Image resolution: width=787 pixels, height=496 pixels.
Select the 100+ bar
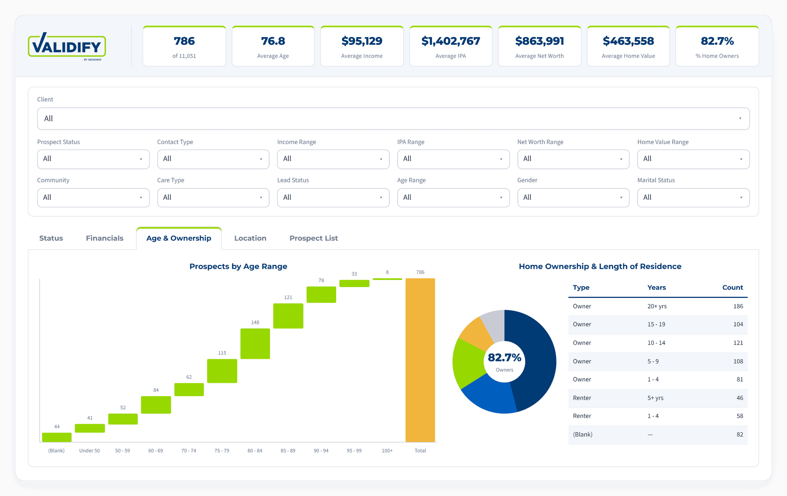[x=388, y=279]
